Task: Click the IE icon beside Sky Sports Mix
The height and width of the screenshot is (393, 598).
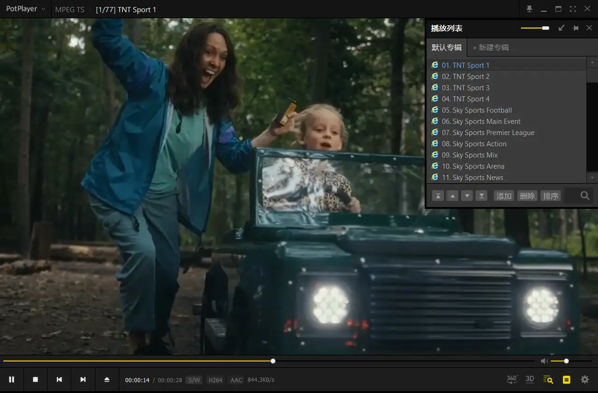Action: 435,155
